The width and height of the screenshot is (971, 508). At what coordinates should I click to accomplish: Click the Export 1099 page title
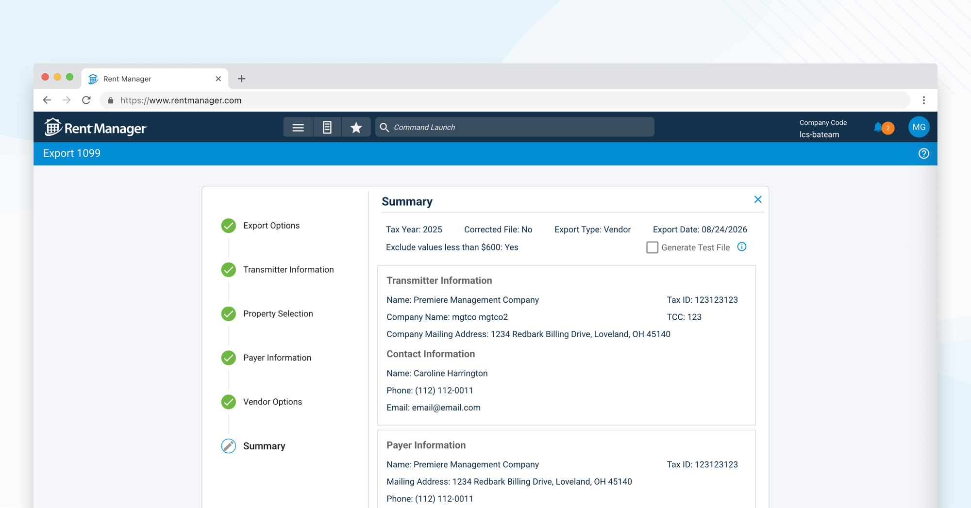click(x=72, y=153)
